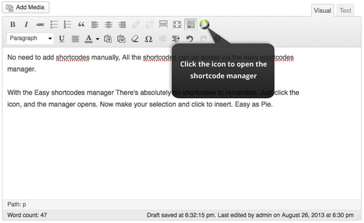
Task: Click the 'Draft saved at 6:32:15 pm' text
Action: tap(181, 215)
